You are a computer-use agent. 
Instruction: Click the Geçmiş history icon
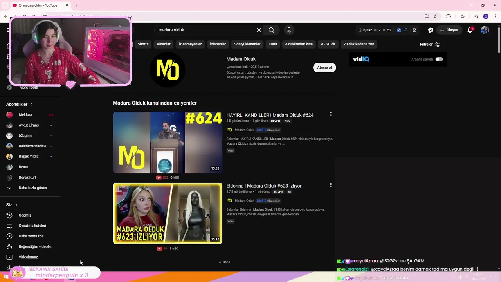click(9, 215)
